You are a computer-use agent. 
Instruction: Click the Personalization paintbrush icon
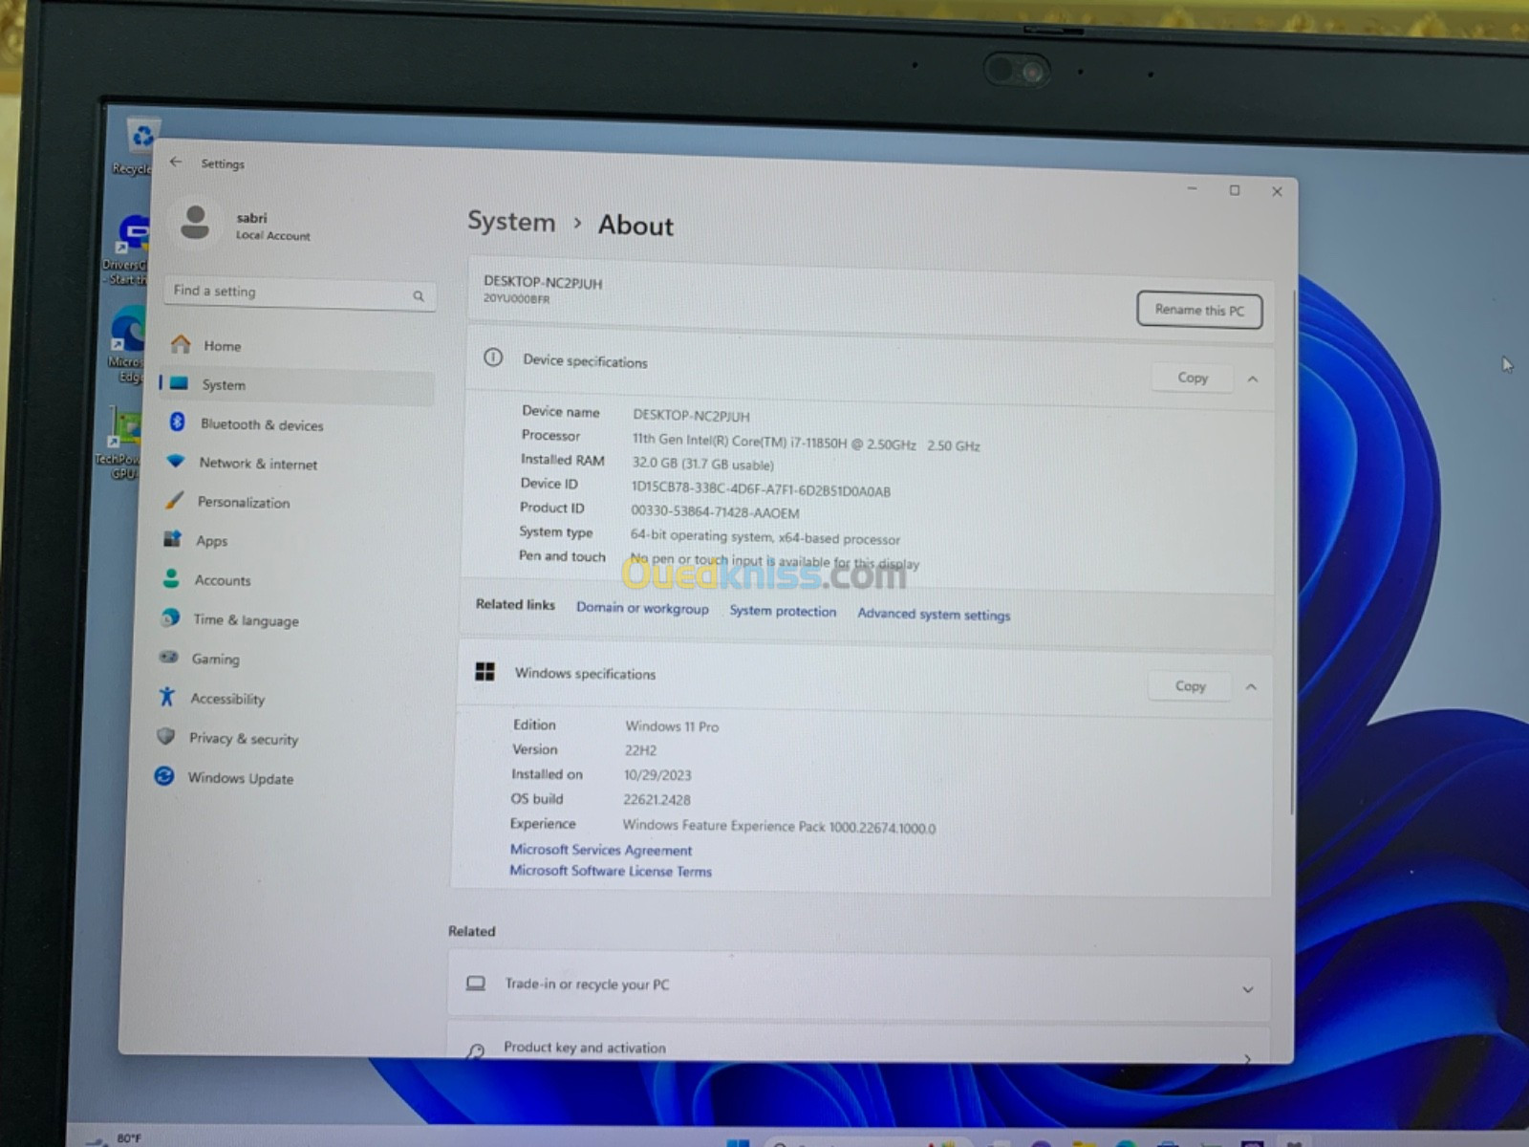tap(174, 501)
